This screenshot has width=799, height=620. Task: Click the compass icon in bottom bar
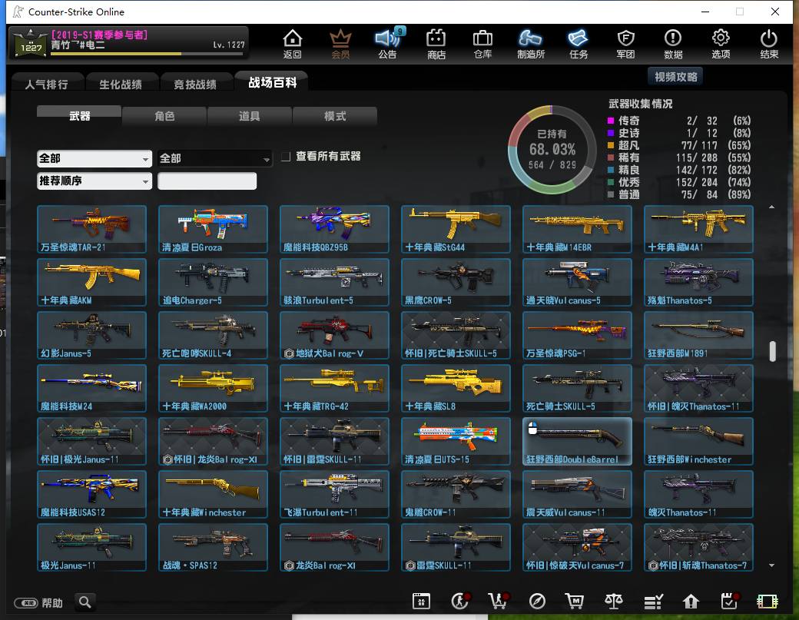(537, 602)
